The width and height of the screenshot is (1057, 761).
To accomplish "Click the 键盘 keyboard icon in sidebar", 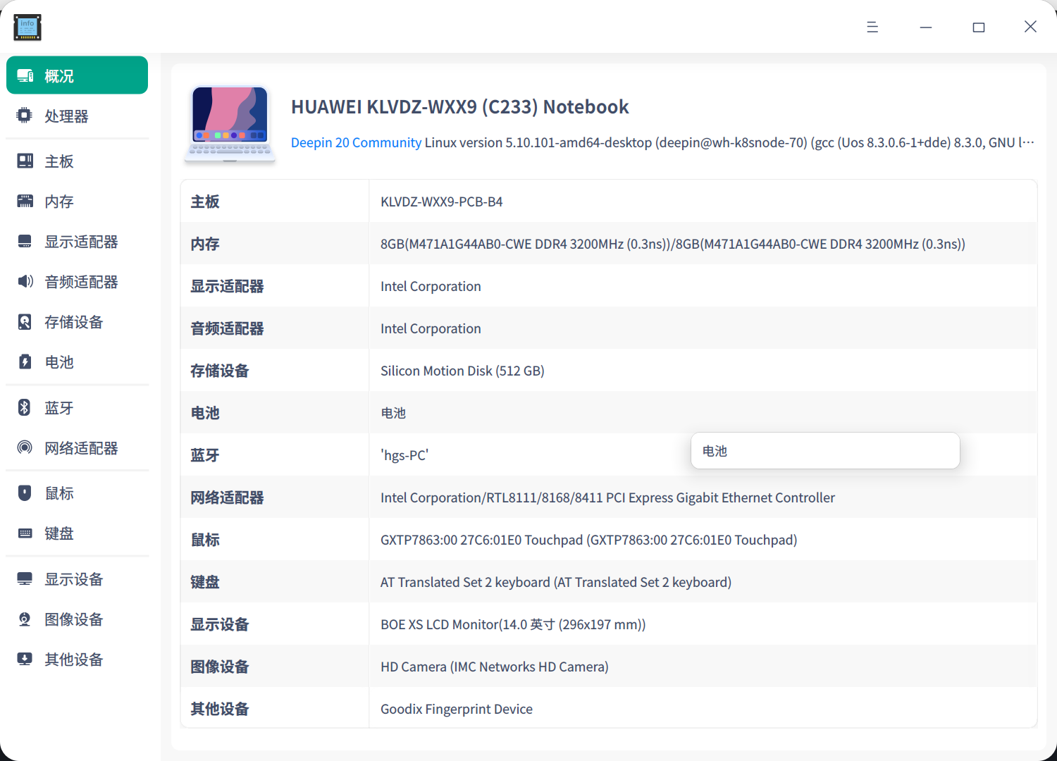I will point(25,533).
